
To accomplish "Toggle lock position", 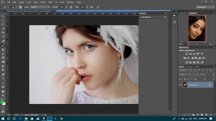I will 192,79.
